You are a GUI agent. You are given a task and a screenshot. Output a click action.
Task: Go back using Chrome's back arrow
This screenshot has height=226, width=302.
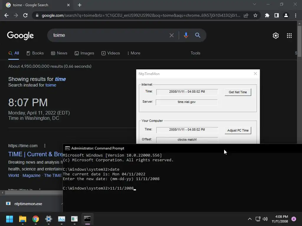[x=6, y=15]
